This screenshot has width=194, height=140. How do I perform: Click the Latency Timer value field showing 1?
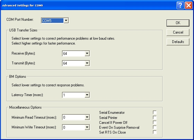(x=74, y=95)
